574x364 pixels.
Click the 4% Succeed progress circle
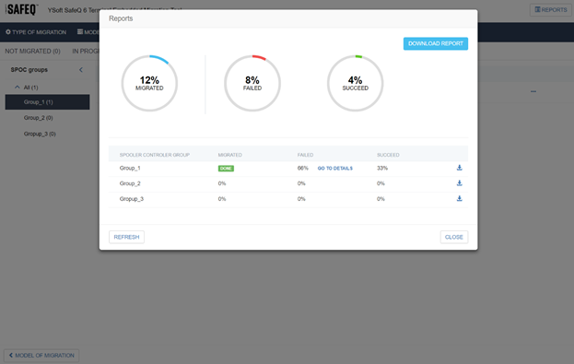click(x=355, y=84)
